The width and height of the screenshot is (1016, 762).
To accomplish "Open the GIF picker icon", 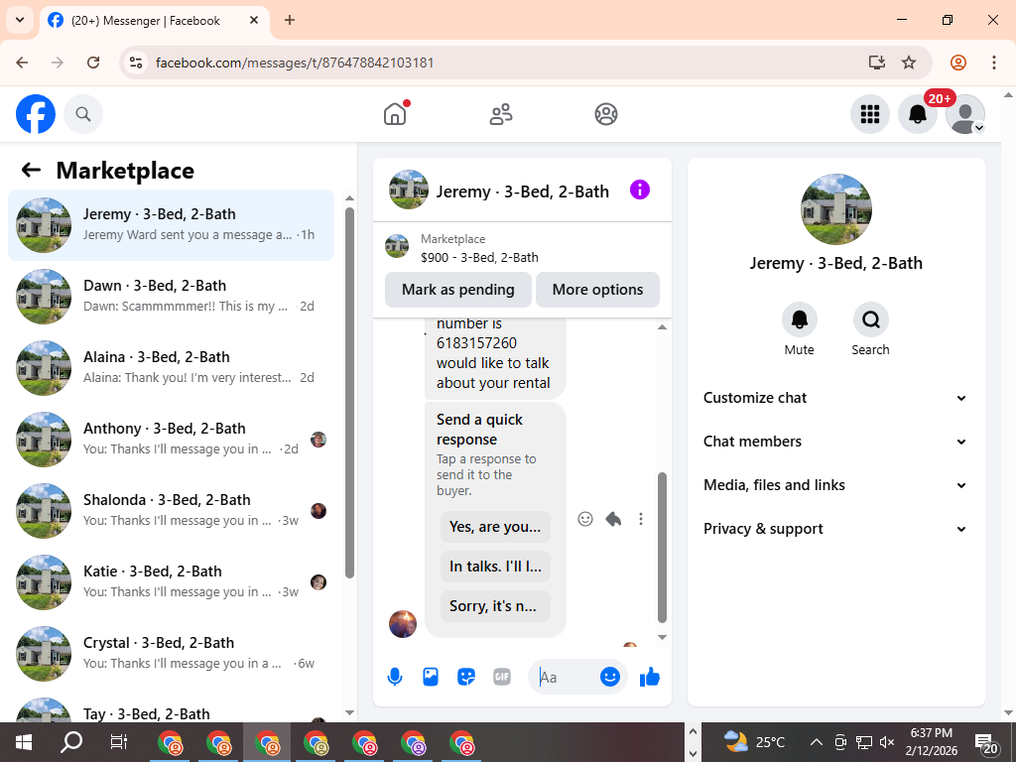I will pyautogui.click(x=502, y=677).
